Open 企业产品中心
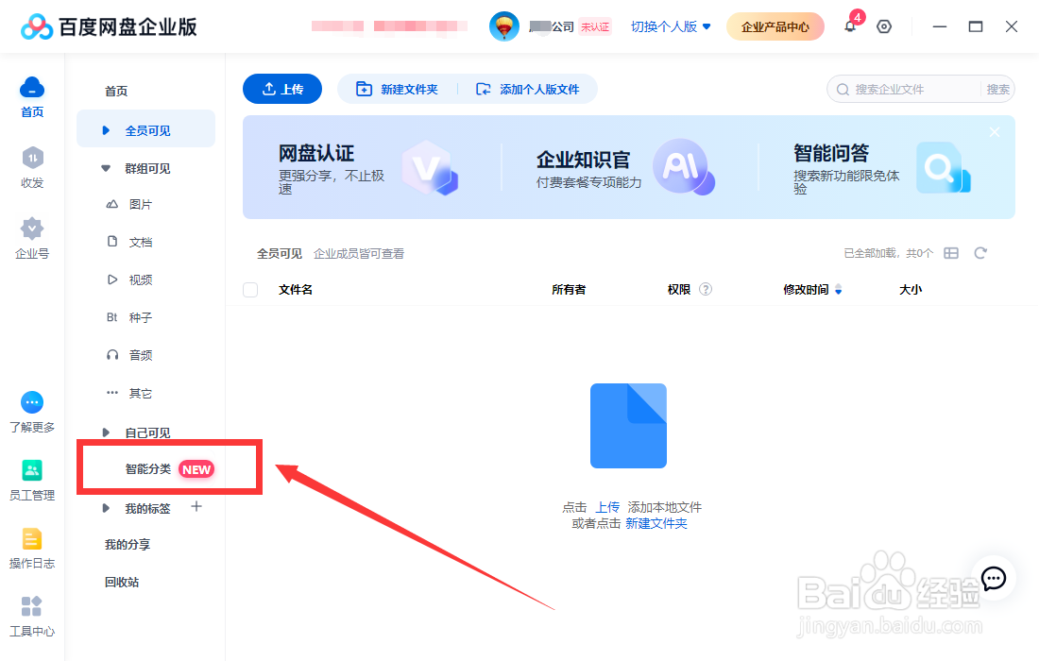This screenshot has height=661, width=1039. (x=775, y=26)
